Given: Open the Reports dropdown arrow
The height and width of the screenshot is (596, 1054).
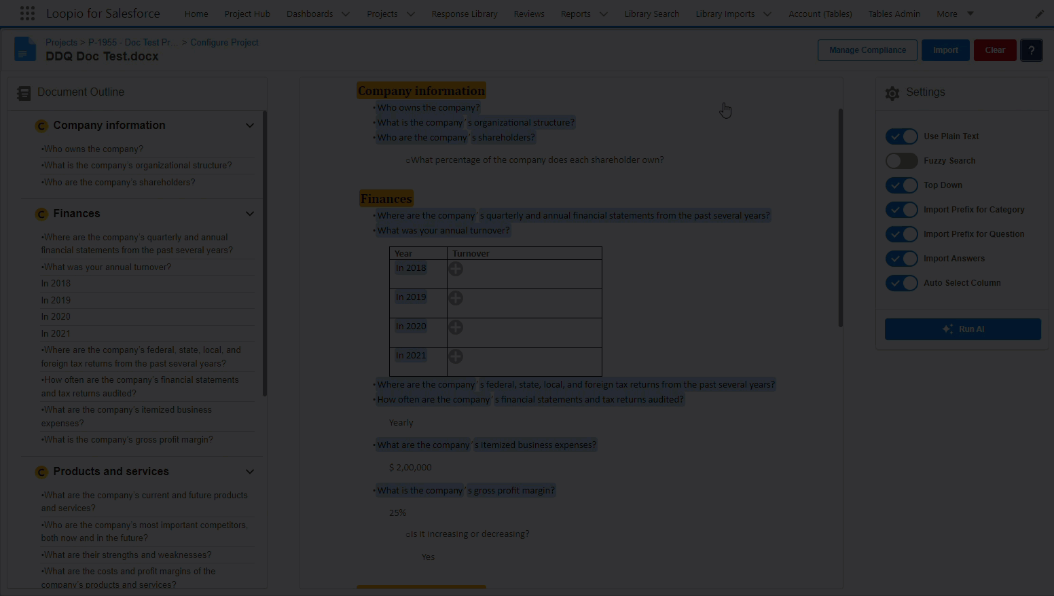Looking at the screenshot, I should (x=603, y=14).
